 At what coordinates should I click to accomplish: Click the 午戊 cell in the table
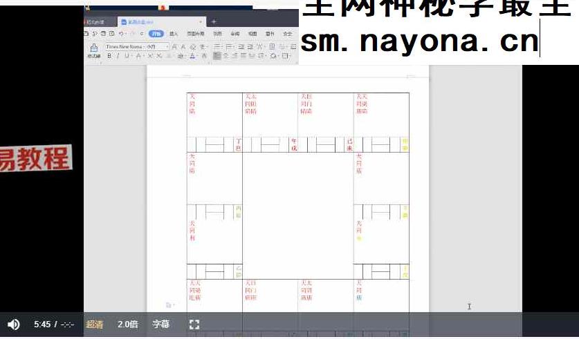click(294, 144)
